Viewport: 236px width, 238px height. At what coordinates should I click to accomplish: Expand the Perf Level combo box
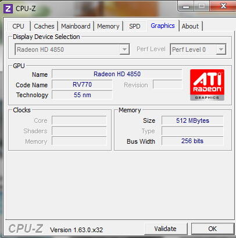point(198,49)
